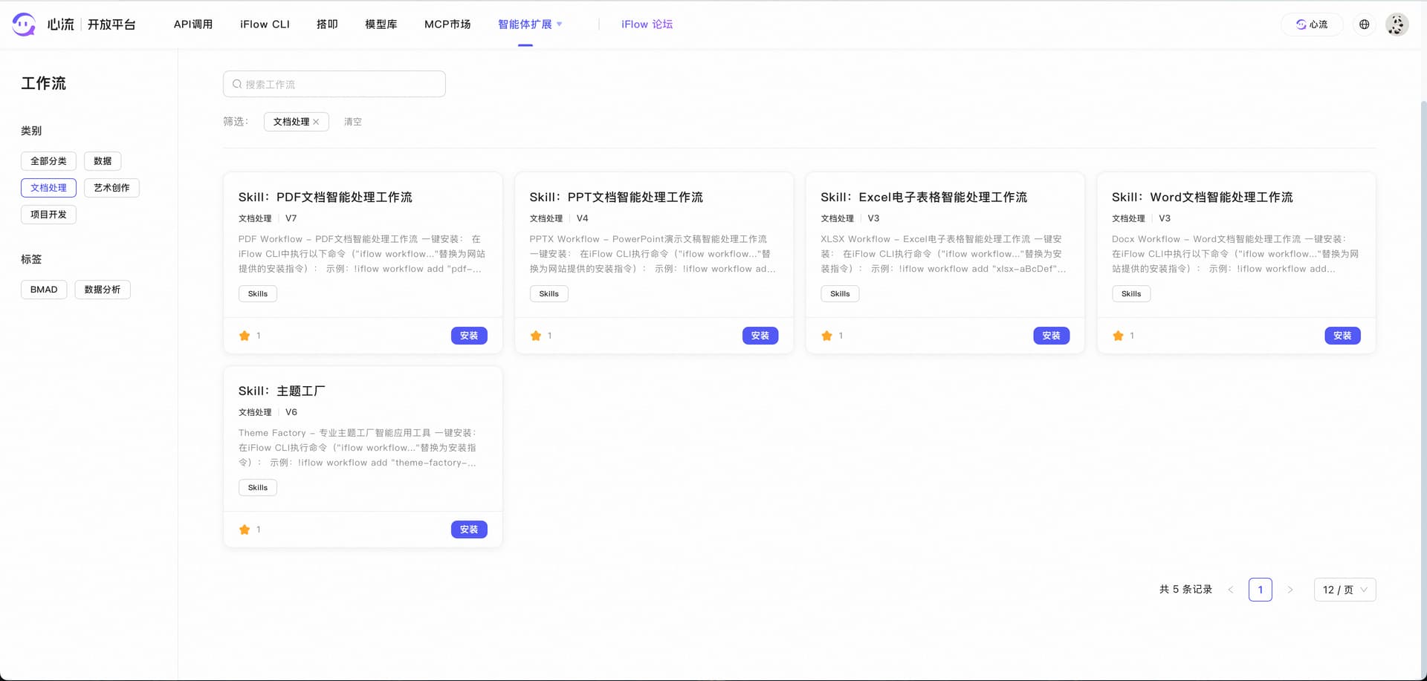Select the 全部分类 category filter
This screenshot has height=681, width=1427.
pos(48,161)
